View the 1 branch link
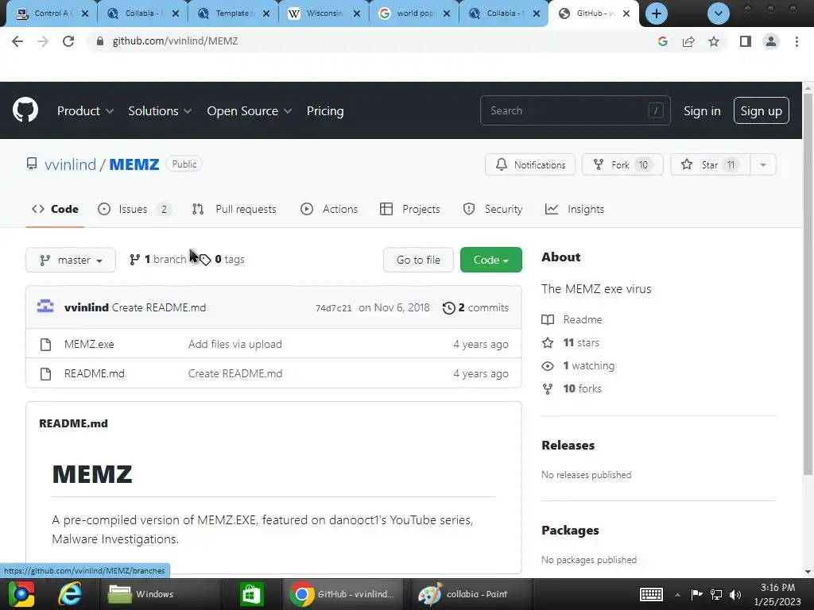Image resolution: width=814 pixels, height=610 pixels. coord(158,260)
